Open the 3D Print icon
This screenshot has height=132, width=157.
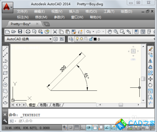[x=47, y=32]
